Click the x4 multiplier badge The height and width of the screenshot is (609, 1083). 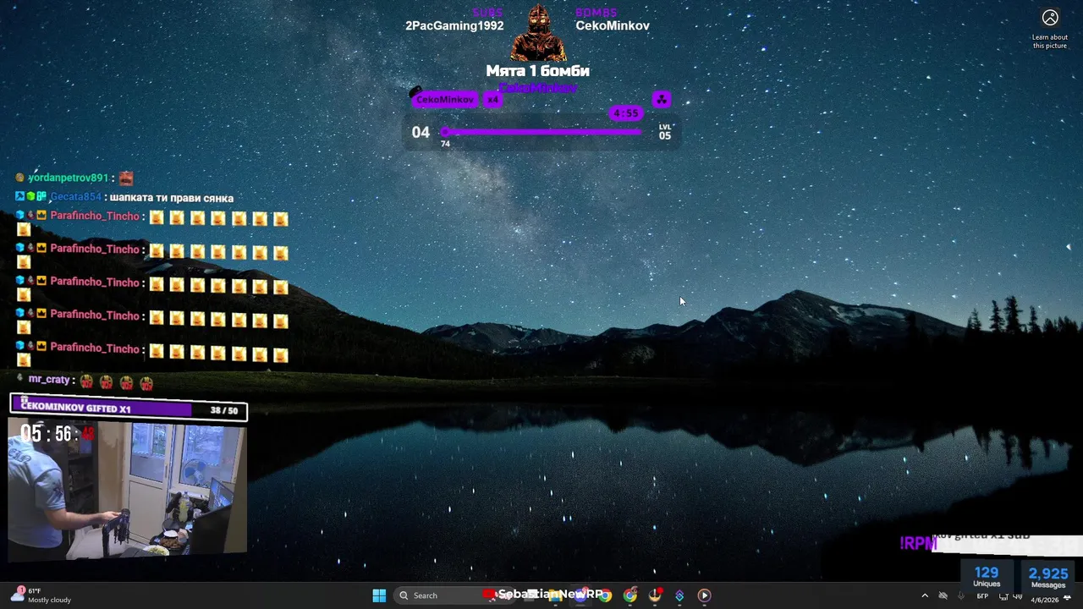click(492, 100)
